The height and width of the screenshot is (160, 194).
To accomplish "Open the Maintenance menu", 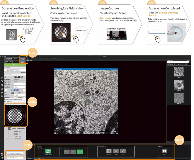I will click(48, 58).
